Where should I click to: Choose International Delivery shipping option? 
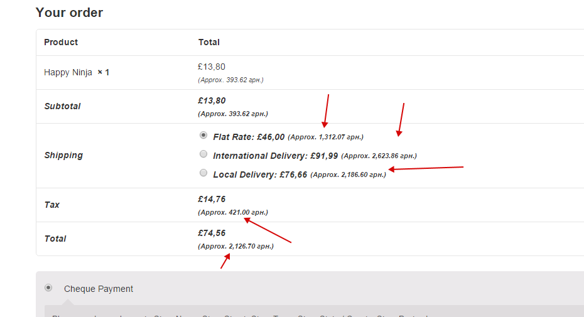203,154
